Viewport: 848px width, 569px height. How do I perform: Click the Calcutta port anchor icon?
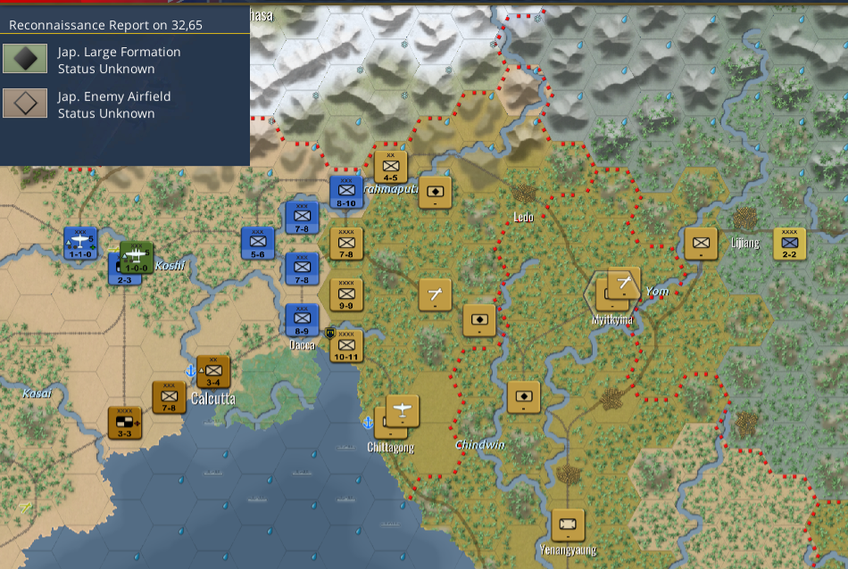point(190,371)
